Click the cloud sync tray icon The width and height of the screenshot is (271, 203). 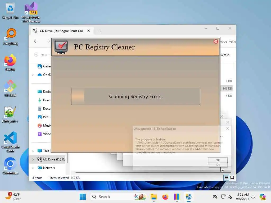click(215, 197)
